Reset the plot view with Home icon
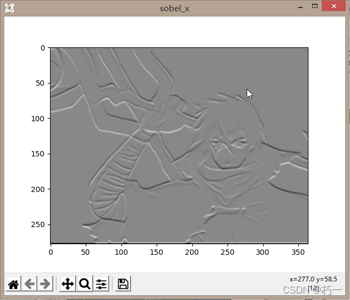 pos(13,284)
